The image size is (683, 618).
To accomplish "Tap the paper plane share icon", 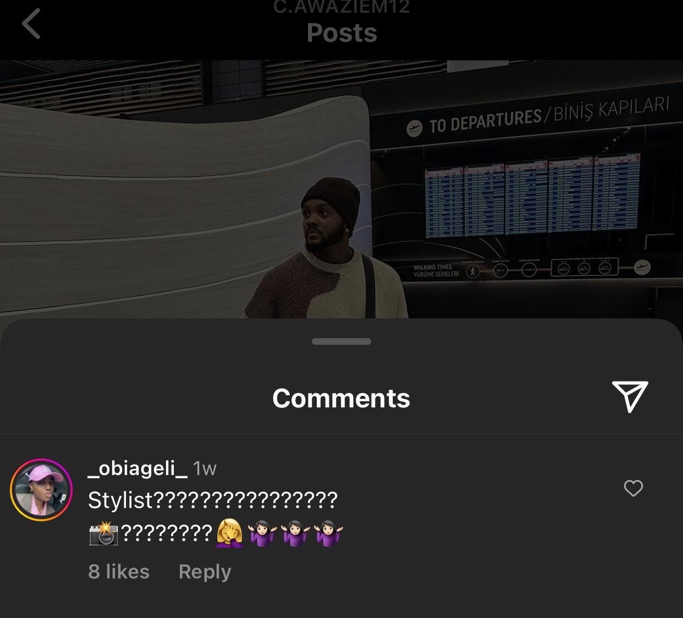I will click(x=630, y=396).
